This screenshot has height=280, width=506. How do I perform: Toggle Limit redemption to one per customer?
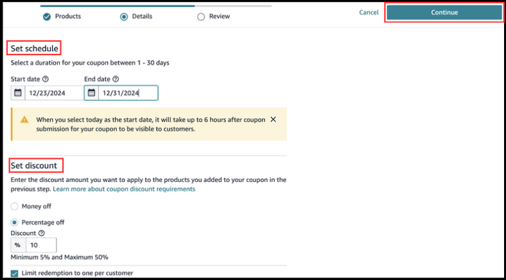(15, 274)
